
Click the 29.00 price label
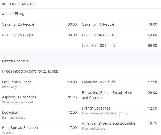tap(152, 93)
